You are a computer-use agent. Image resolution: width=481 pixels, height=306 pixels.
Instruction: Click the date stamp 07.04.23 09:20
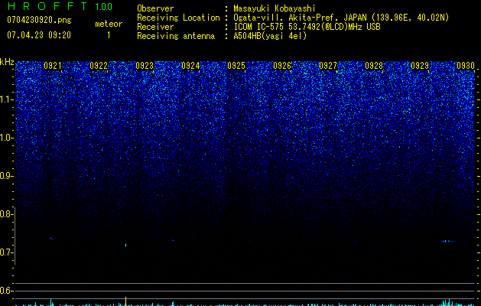point(39,35)
